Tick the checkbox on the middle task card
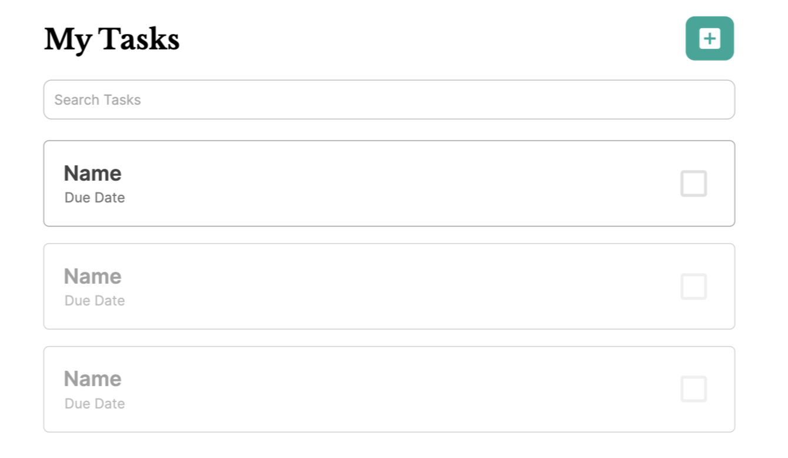 tap(693, 287)
